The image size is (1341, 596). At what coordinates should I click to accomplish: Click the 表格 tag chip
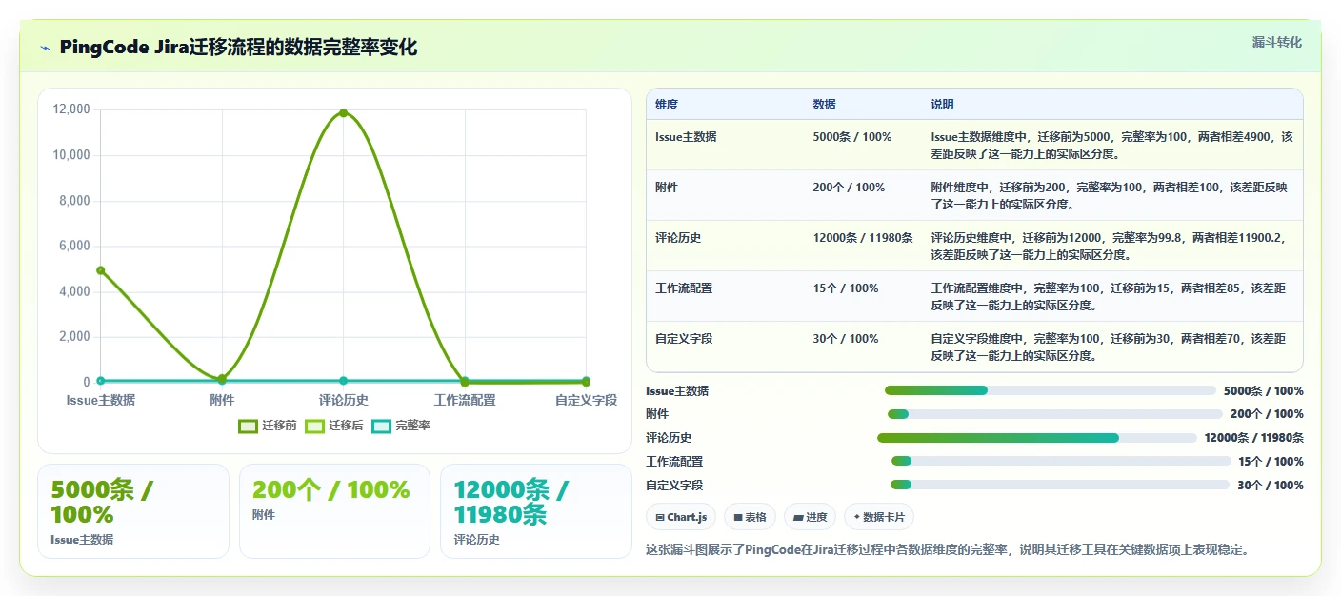click(x=751, y=517)
